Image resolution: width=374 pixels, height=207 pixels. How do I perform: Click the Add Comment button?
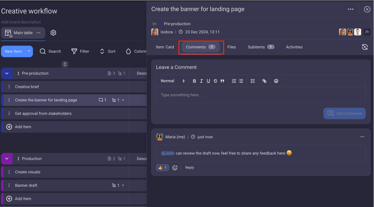click(x=344, y=113)
